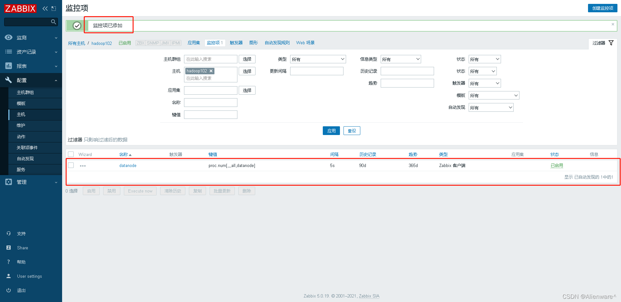Screen dimensions: 621x302
Task: Toggle sidebar hide mode icon
Action: pos(54,8)
